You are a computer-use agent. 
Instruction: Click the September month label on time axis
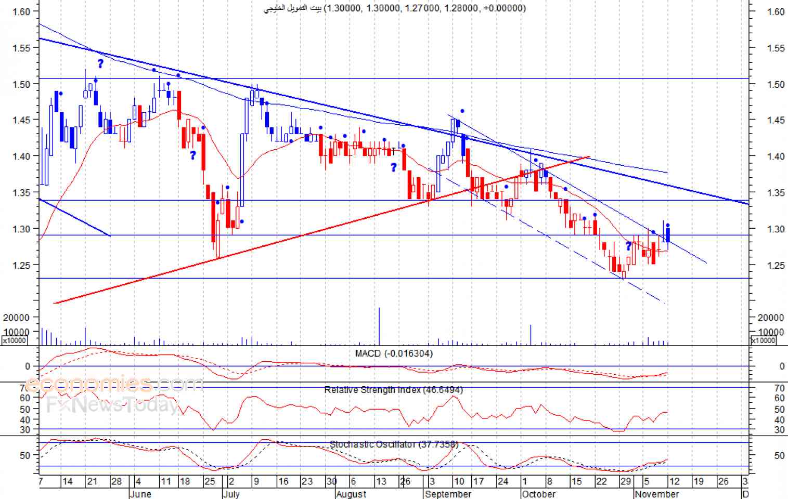click(448, 494)
